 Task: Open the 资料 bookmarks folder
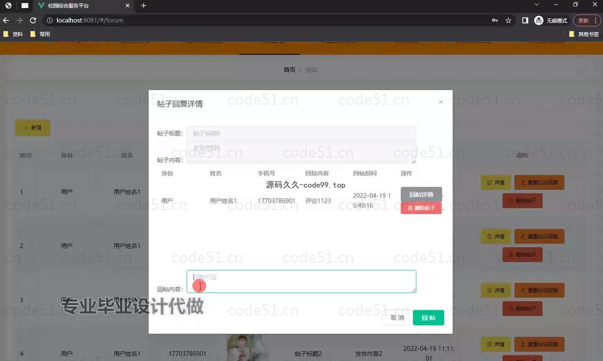13,34
